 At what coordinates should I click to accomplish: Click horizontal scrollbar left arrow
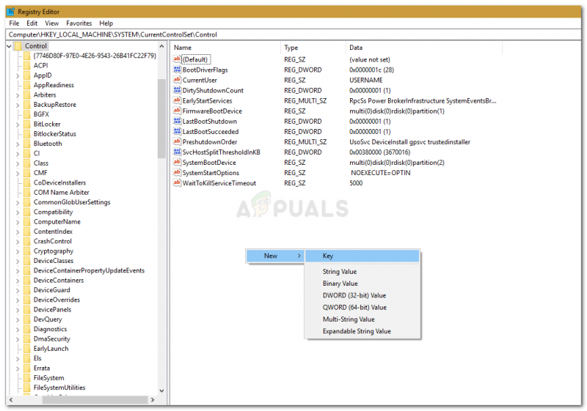[11, 400]
